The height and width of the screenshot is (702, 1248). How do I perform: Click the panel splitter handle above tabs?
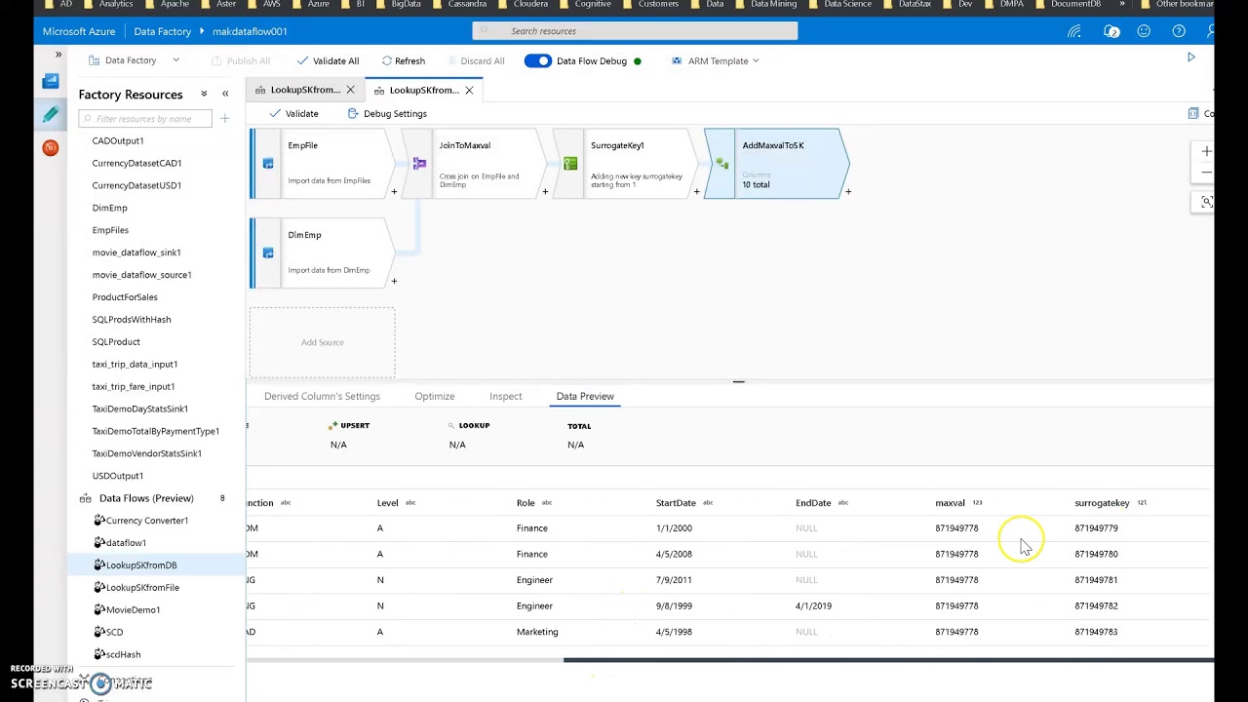pyautogui.click(x=738, y=382)
